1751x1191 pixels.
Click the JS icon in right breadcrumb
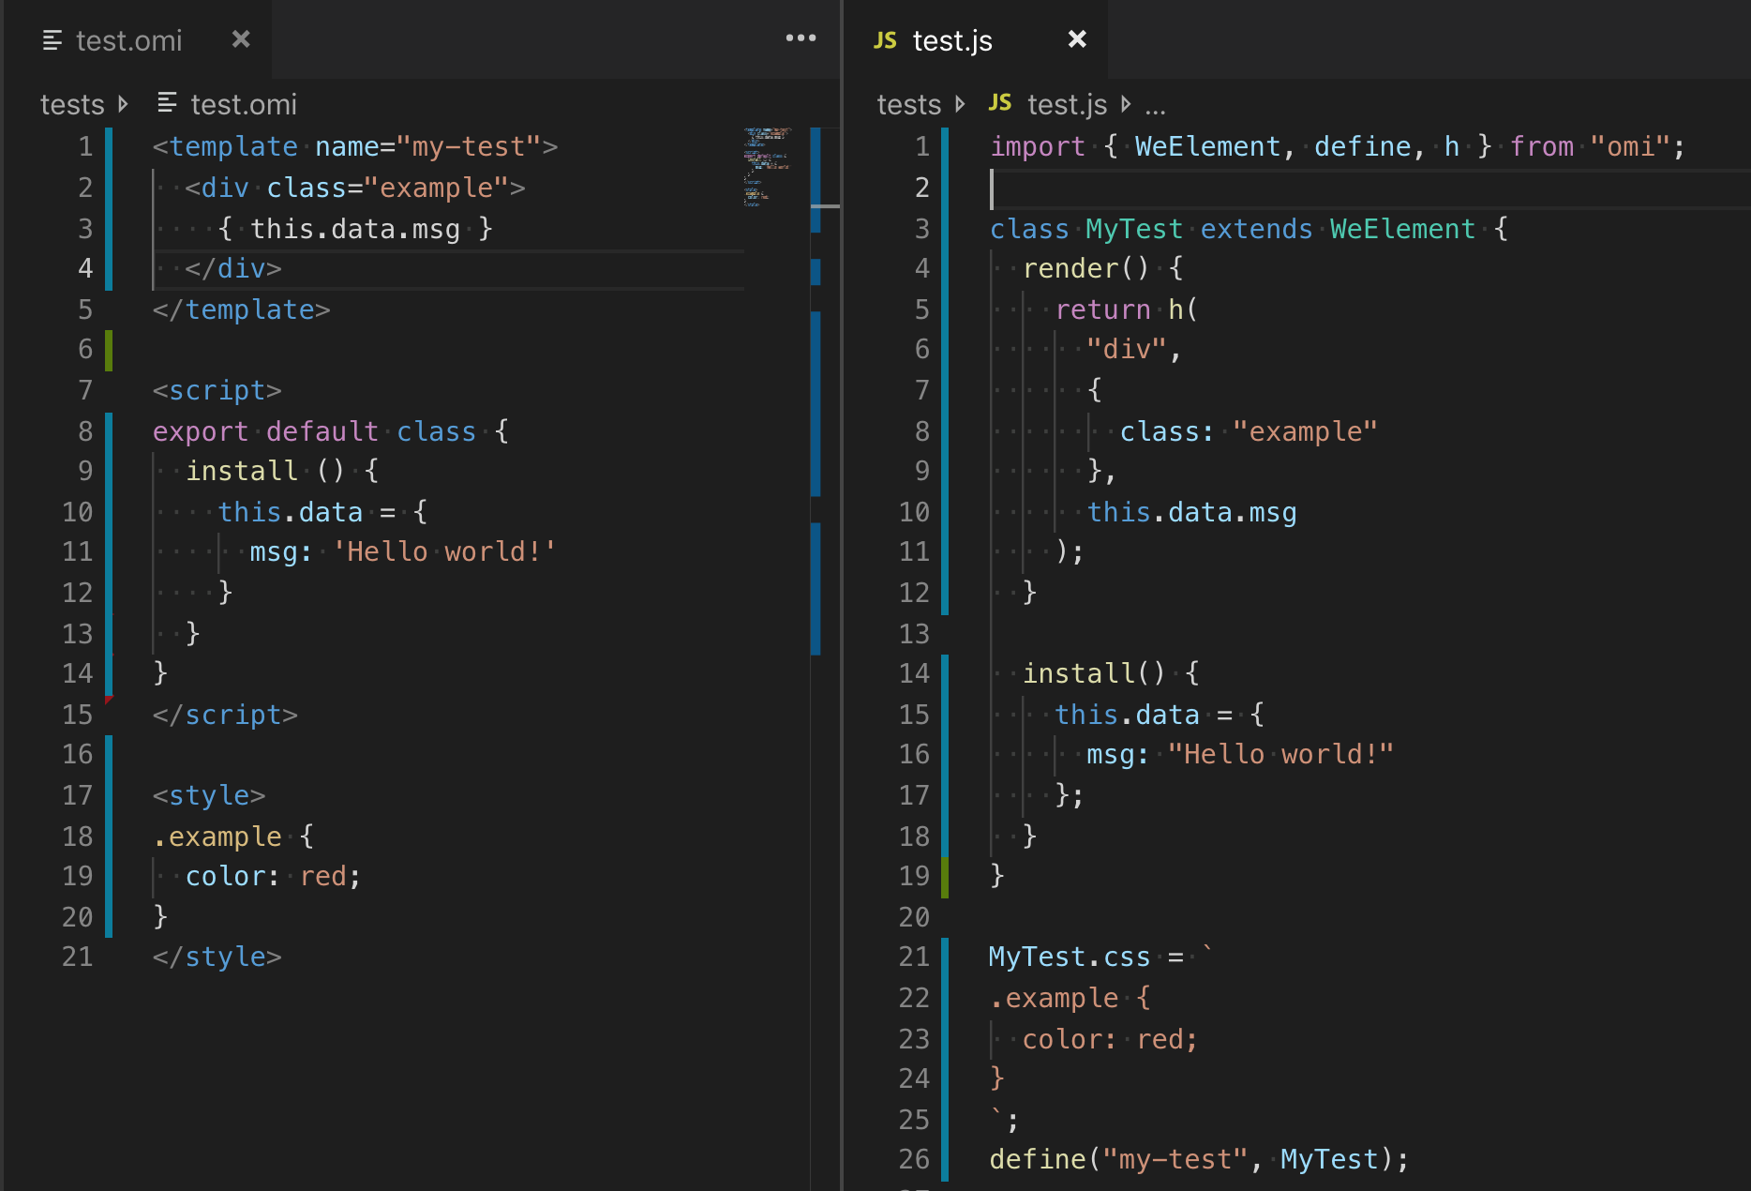point(1000,103)
